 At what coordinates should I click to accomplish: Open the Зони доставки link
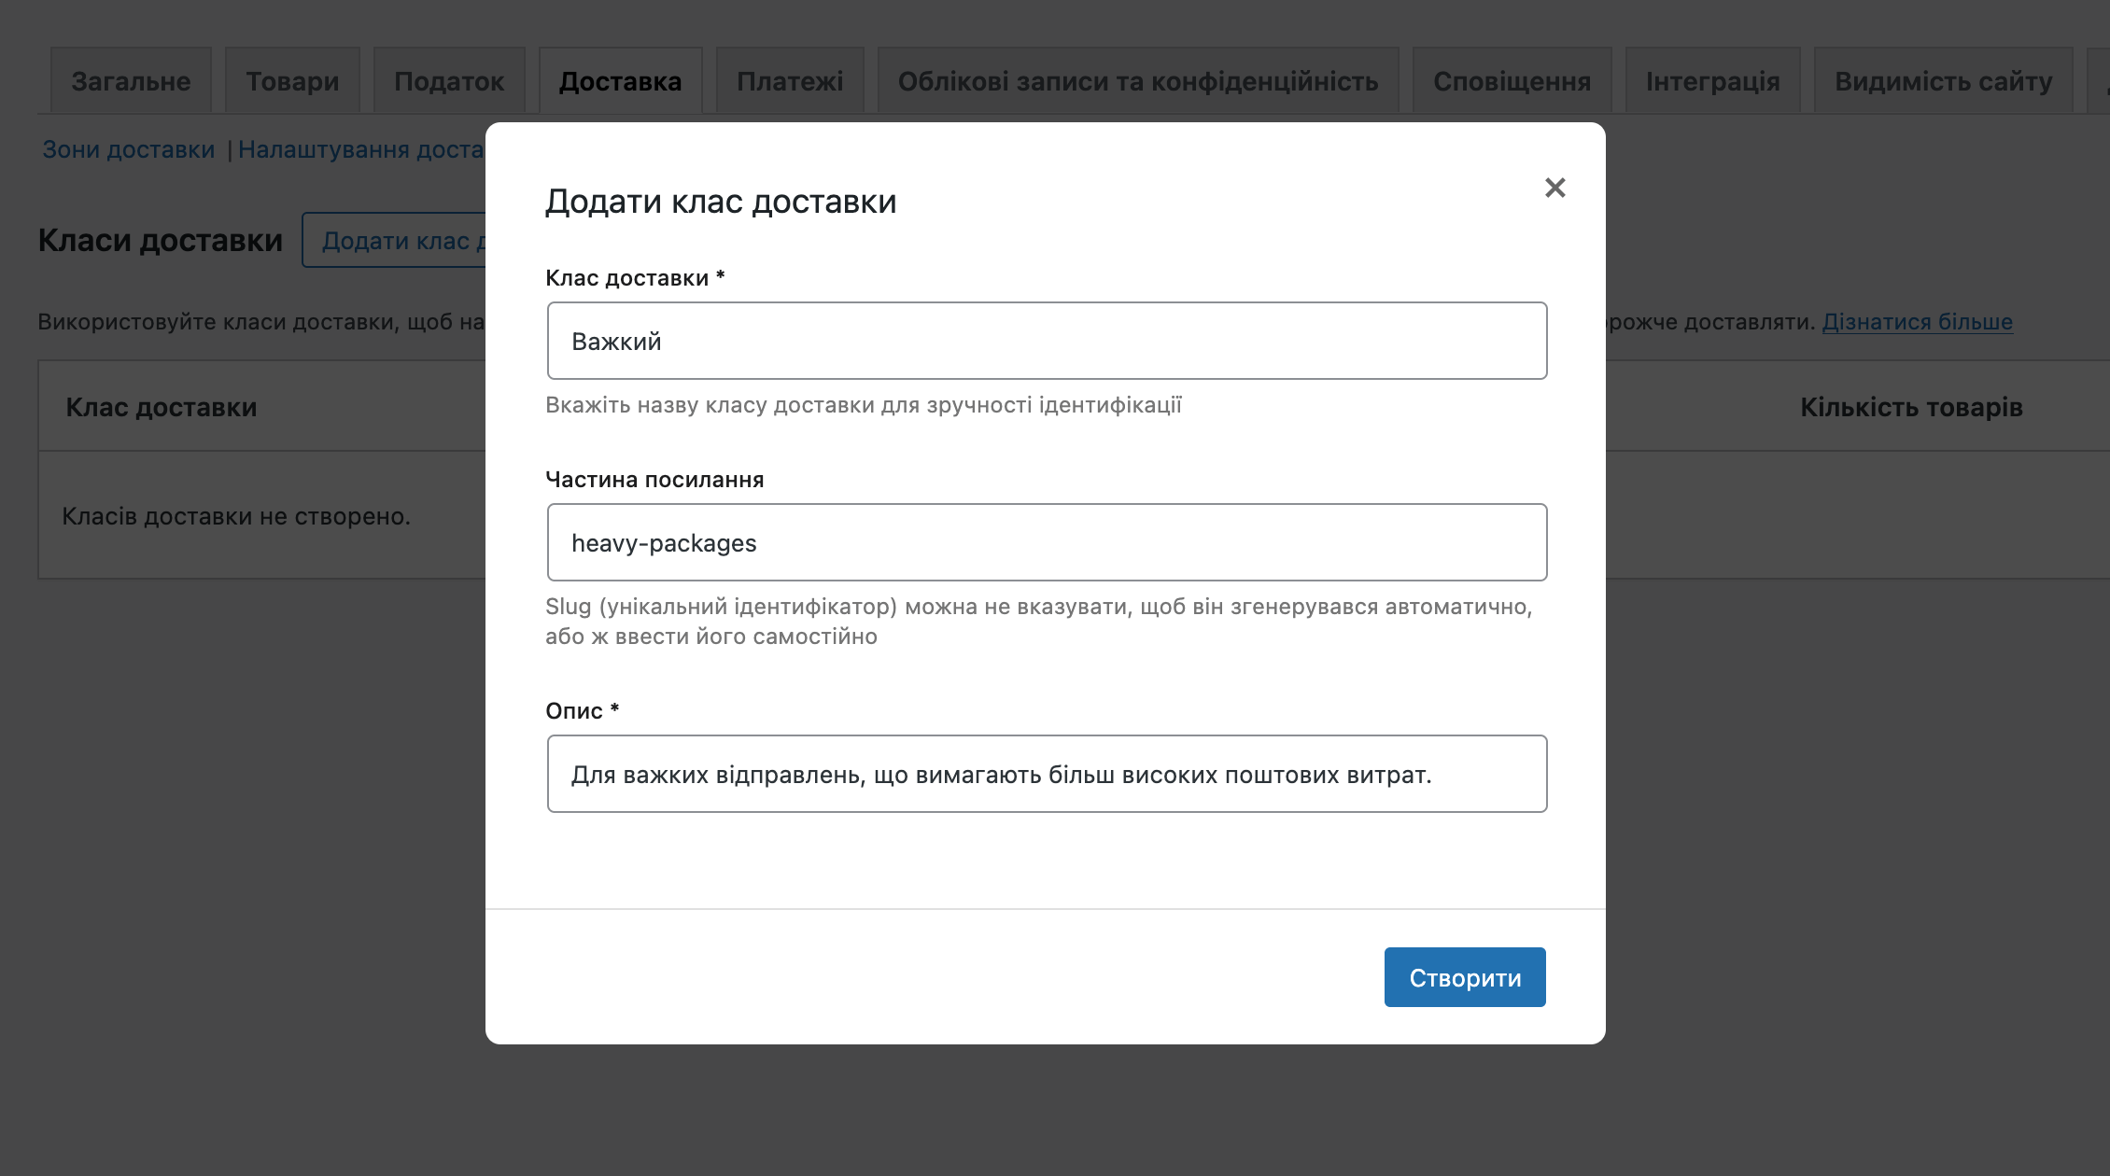(x=129, y=149)
